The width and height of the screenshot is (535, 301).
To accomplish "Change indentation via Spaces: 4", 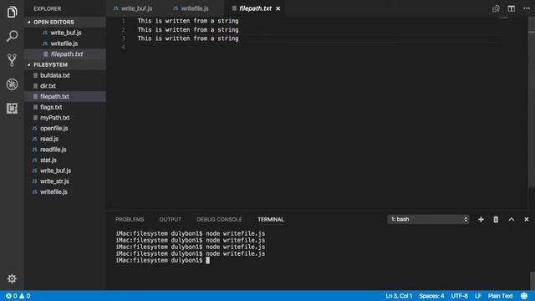I will click(431, 296).
